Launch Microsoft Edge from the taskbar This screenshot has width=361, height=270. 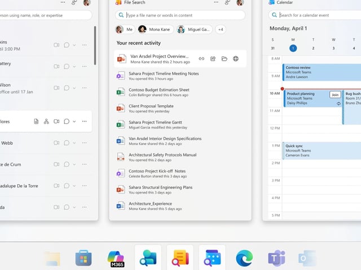pyautogui.click(x=244, y=258)
